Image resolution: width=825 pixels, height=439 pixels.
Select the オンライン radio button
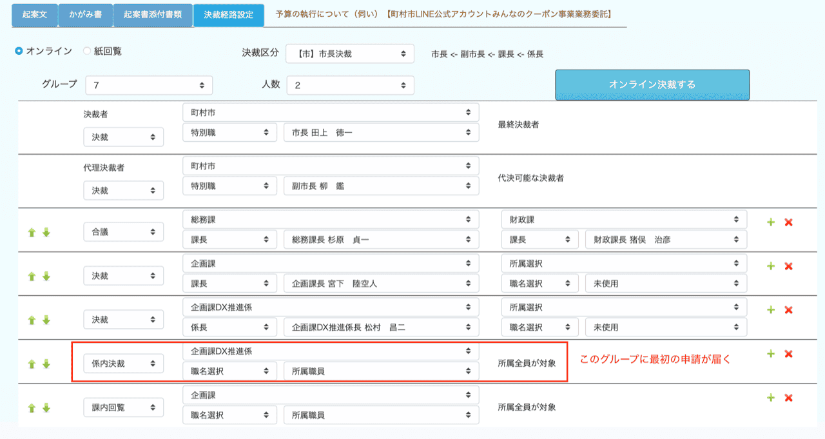(19, 51)
